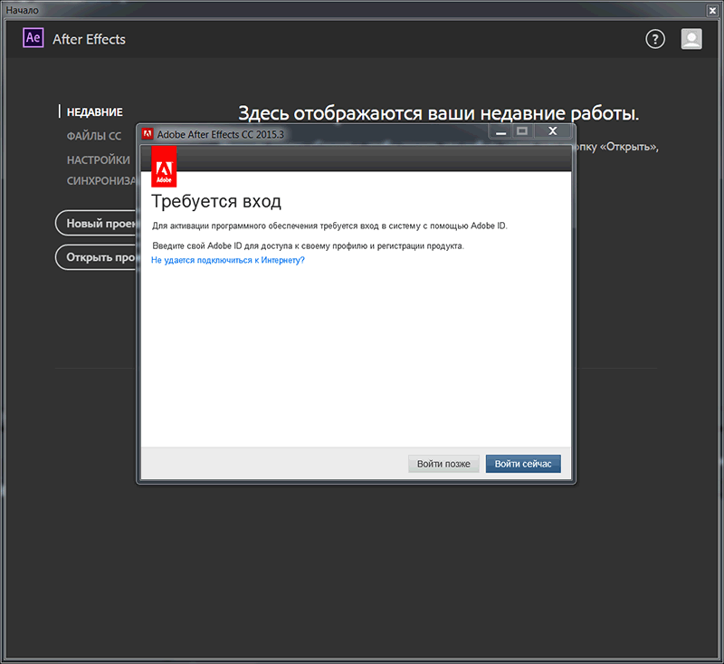Click the line starting Введите свой Adobe ID
724x664 pixels.
click(x=308, y=245)
